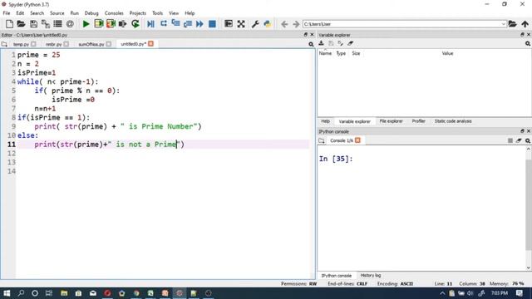Expand working directory path dropdown arrow

pos(503,24)
